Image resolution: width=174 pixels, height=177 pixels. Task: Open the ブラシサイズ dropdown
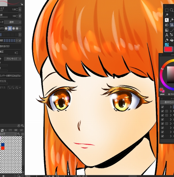point(13,59)
